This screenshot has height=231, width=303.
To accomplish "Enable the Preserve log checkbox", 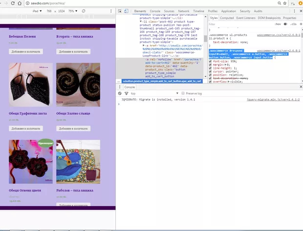I will [x=184, y=93].
